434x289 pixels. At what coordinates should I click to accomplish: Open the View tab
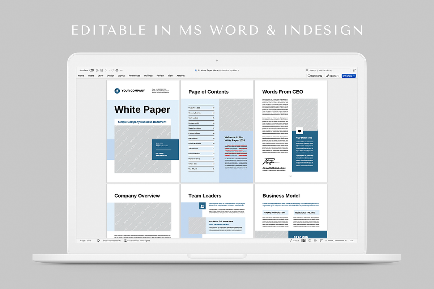[170, 76]
